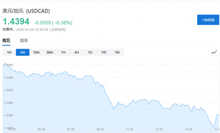
Task: Click the -0.0055 (-0.38%) change value
Action: pyautogui.click(x=53, y=23)
